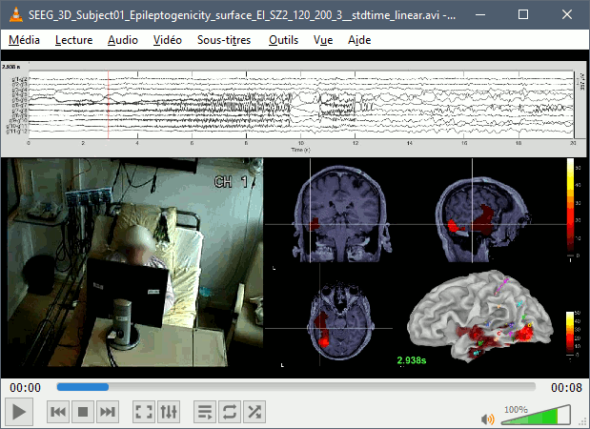Show the playlist panel
Image resolution: width=590 pixels, height=429 pixels.
(x=205, y=412)
